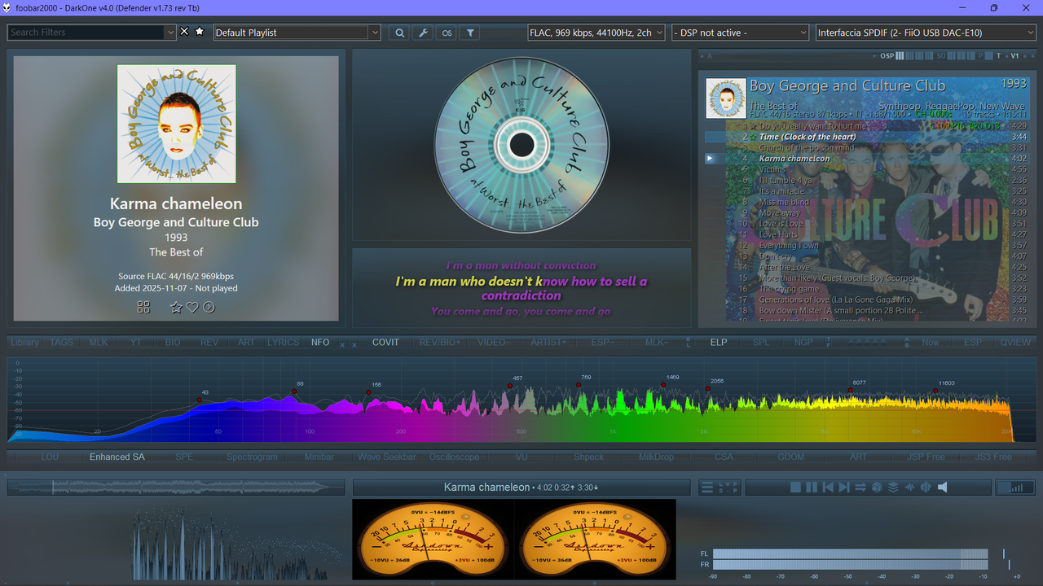Click the Last.fm icon button

[447, 33]
